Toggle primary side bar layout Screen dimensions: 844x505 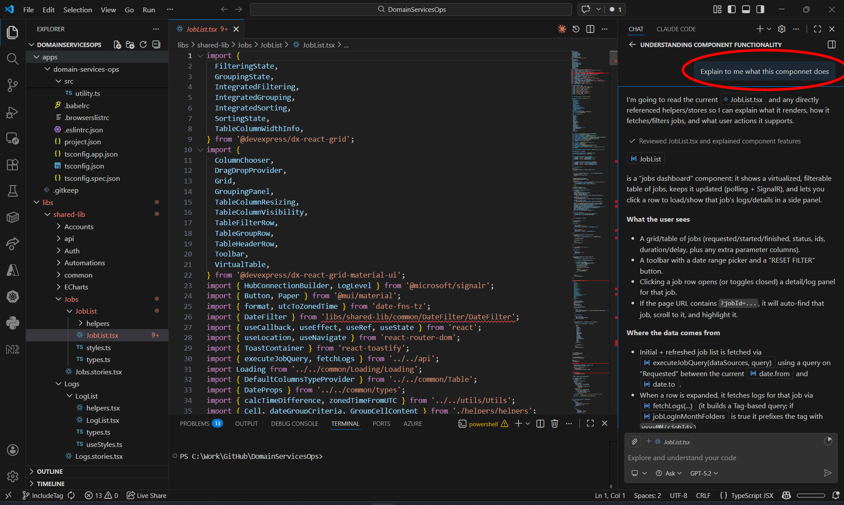pos(732,9)
